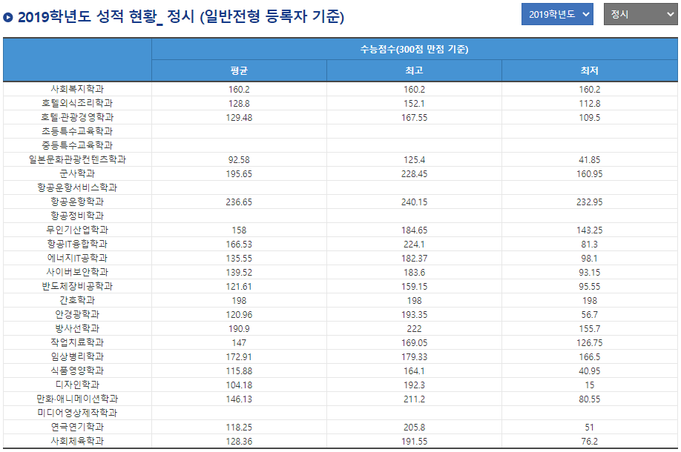
Task: Select the 228.45 highest score cell
Action: pyautogui.click(x=414, y=173)
